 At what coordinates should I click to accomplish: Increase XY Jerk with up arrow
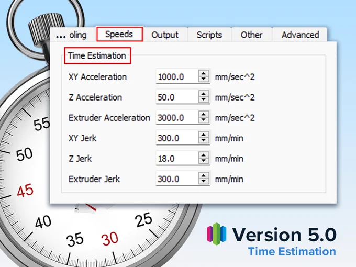pyautogui.click(x=204, y=135)
